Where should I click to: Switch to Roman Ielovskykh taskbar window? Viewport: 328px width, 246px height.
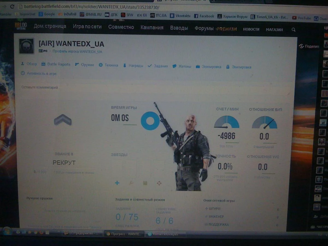coord(165,234)
